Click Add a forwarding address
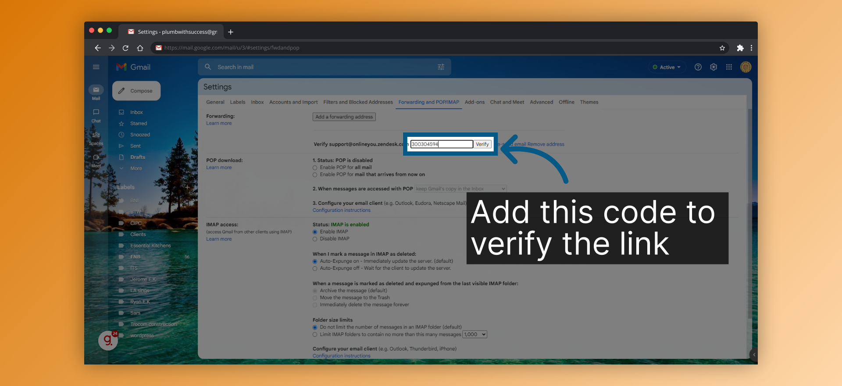Viewport: 842px width, 386px height. tap(344, 117)
